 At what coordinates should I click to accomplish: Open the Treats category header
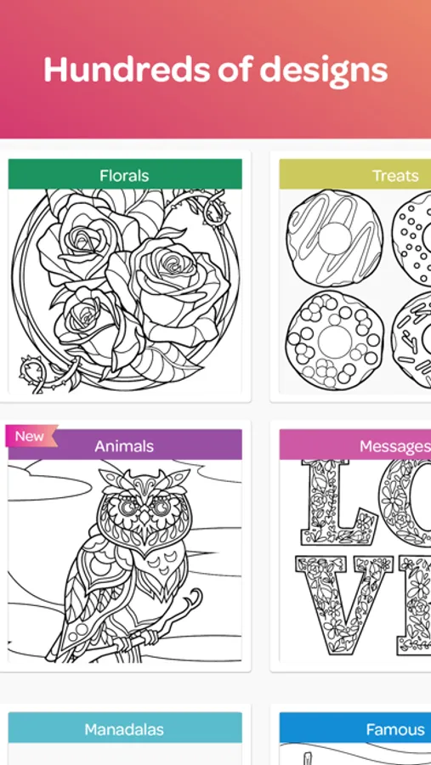[355, 174]
